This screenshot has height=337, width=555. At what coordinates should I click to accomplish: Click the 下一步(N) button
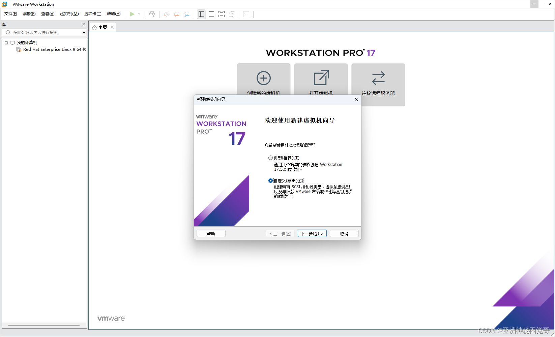(x=312, y=233)
